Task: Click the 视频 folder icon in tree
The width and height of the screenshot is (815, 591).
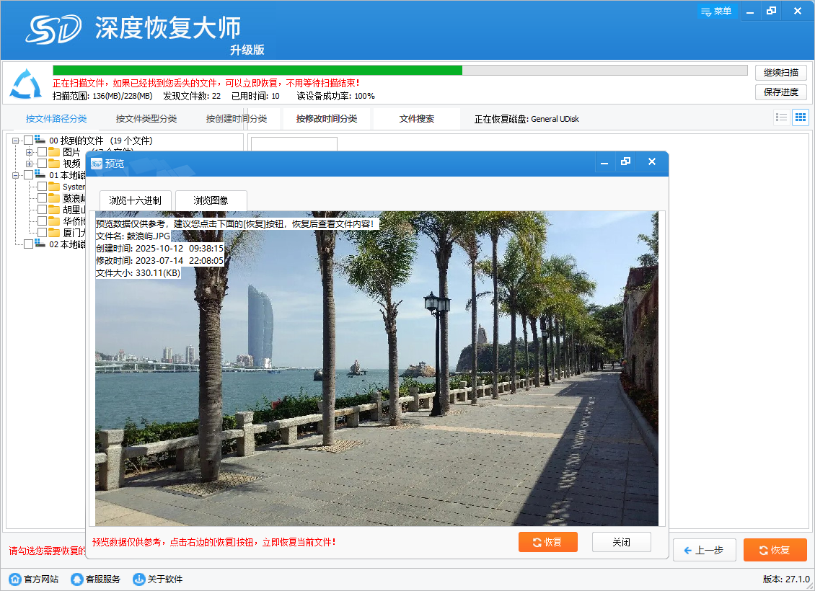Action: click(x=54, y=164)
